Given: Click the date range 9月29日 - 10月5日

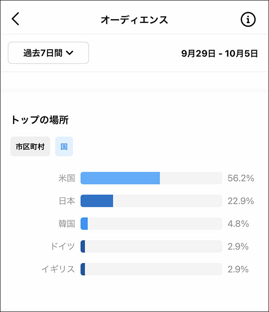Looking at the screenshot, I should [x=220, y=53].
